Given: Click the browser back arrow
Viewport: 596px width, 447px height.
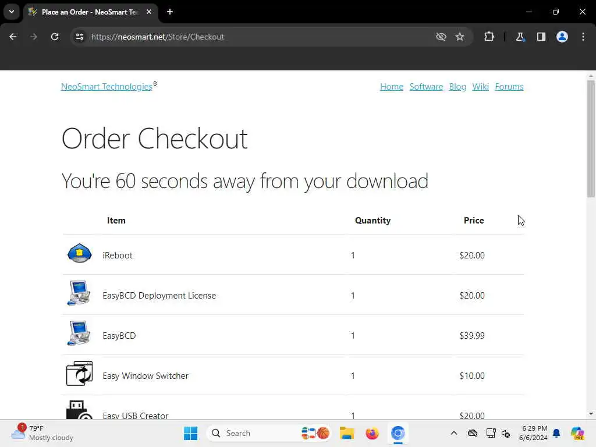Looking at the screenshot, I should coord(13,37).
